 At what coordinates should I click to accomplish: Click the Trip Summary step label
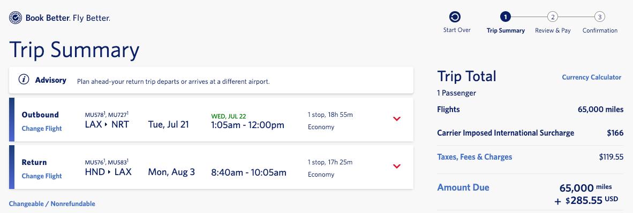[x=506, y=30]
